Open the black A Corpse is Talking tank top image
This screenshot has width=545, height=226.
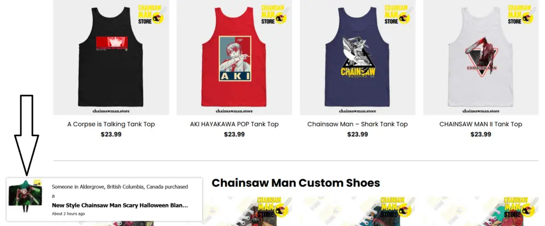pyautogui.click(x=111, y=57)
